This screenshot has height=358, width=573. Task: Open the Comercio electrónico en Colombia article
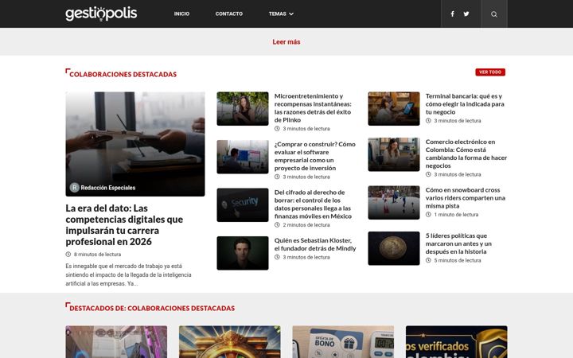coord(466,154)
